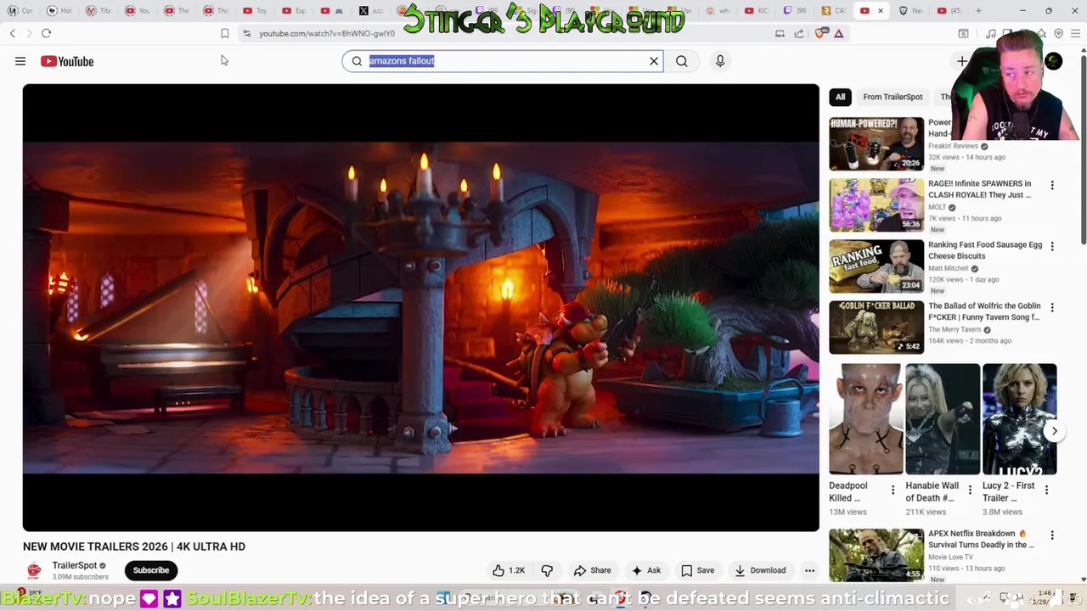Image resolution: width=1087 pixels, height=611 pixels.
Task: Start voice search with the microphone
Action: tap(720, 61)
